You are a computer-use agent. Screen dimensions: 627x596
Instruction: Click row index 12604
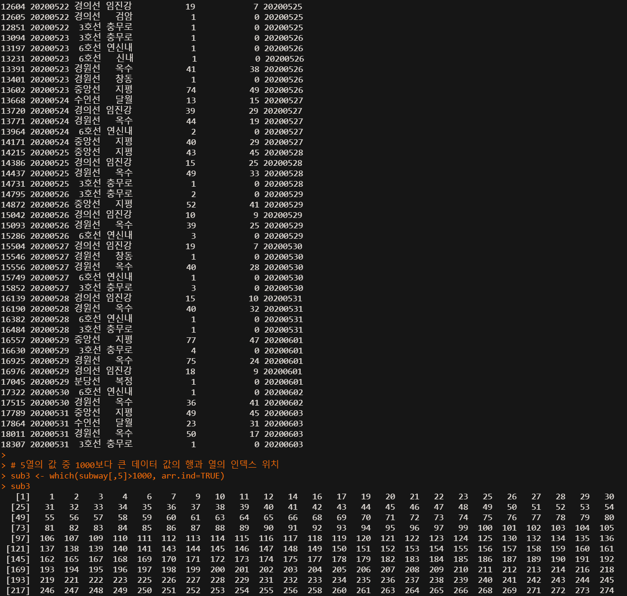coord(13,7)
